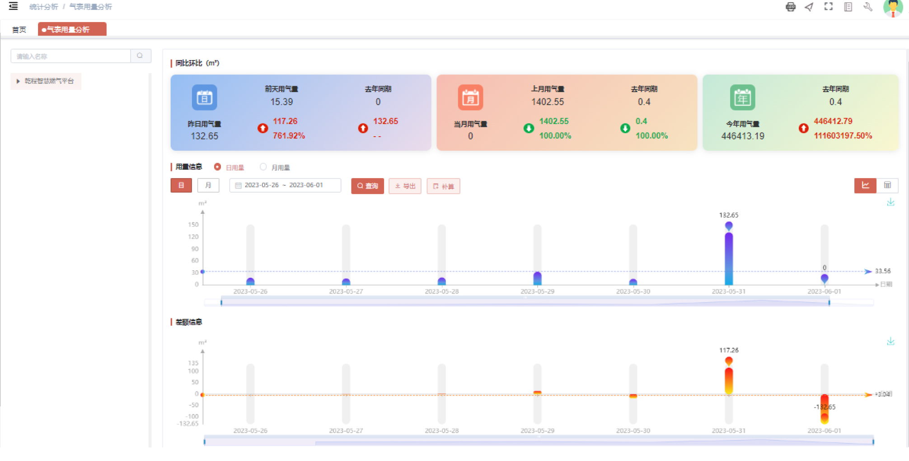Click 统计分析 in the breadcrumb
This screenshot has height=461, width=909.
[x=43, y=7]
